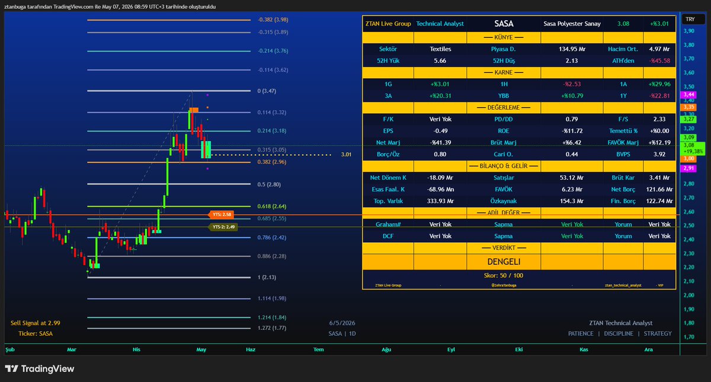Select Fibonacci label -0.214 (3.76)
The height and width of the screenshot is (382, 711).
(x=273, y=51)
